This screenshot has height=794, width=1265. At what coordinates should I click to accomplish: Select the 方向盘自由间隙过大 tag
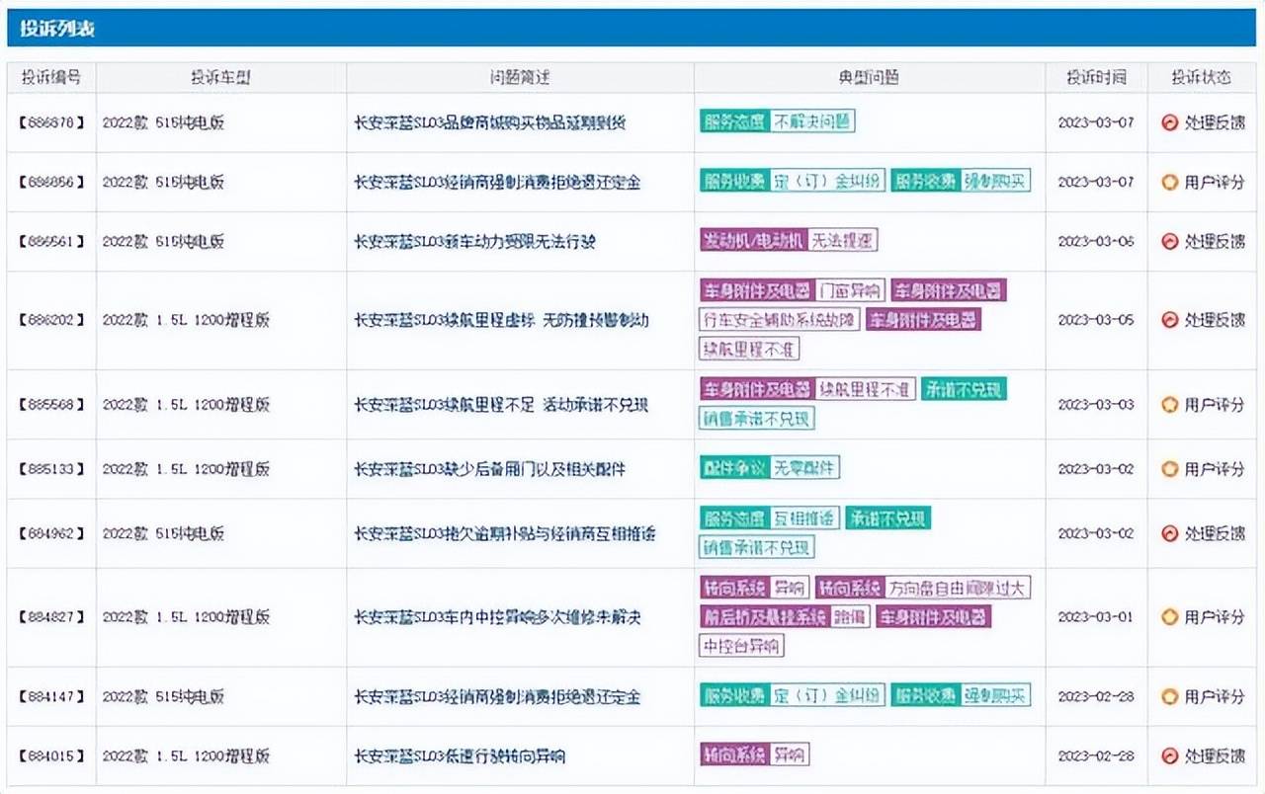pos(957,588)
